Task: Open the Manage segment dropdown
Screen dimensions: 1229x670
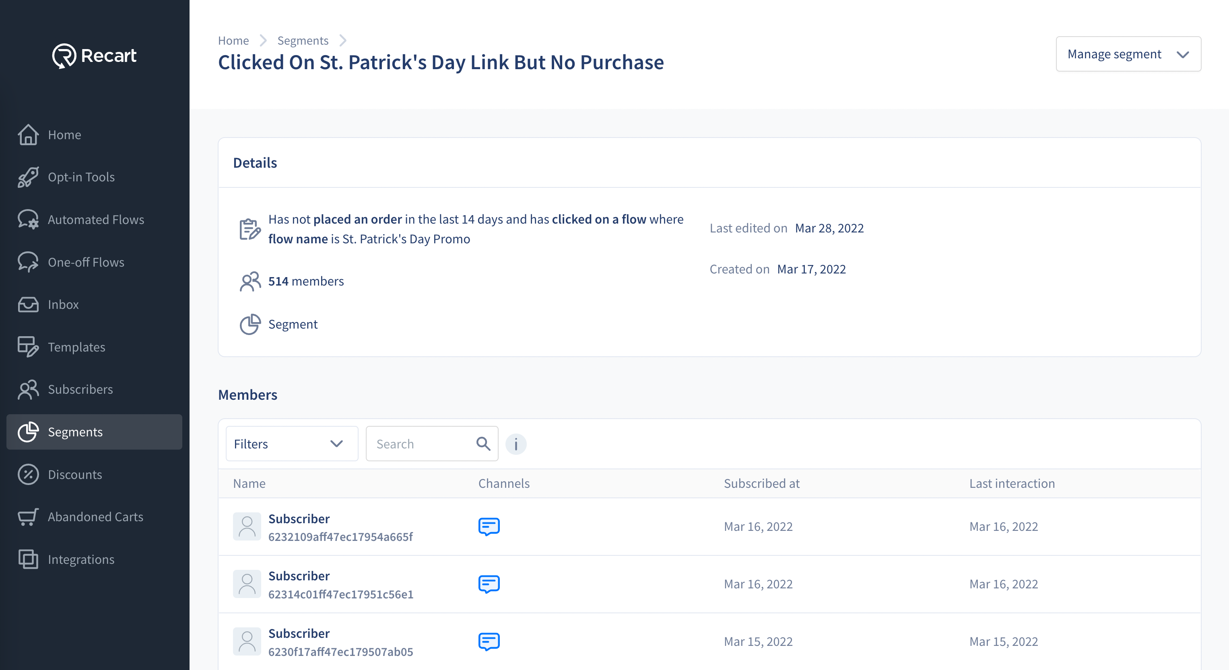Action: [1128, 54]
